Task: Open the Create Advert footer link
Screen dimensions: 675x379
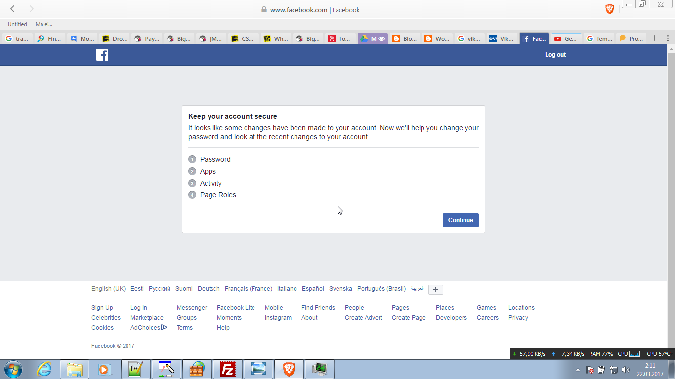Action: pyautogui.click(x=364, y=318)
